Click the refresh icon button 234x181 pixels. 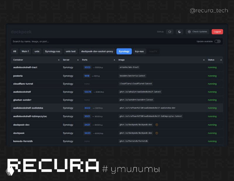(x=170, y=32)
